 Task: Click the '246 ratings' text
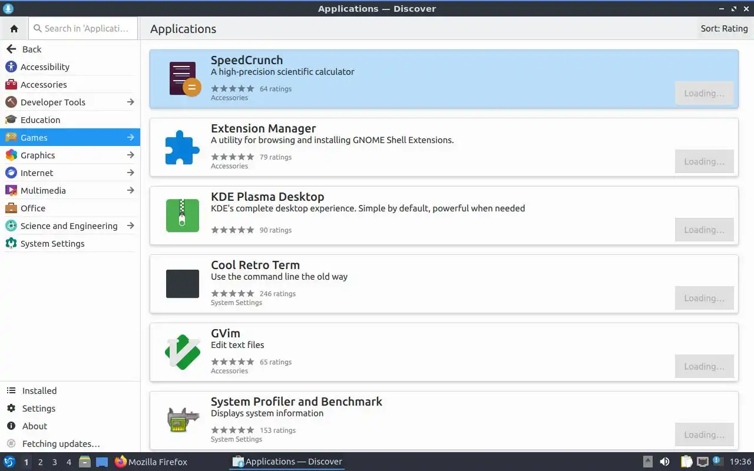(x=277, y=293)
